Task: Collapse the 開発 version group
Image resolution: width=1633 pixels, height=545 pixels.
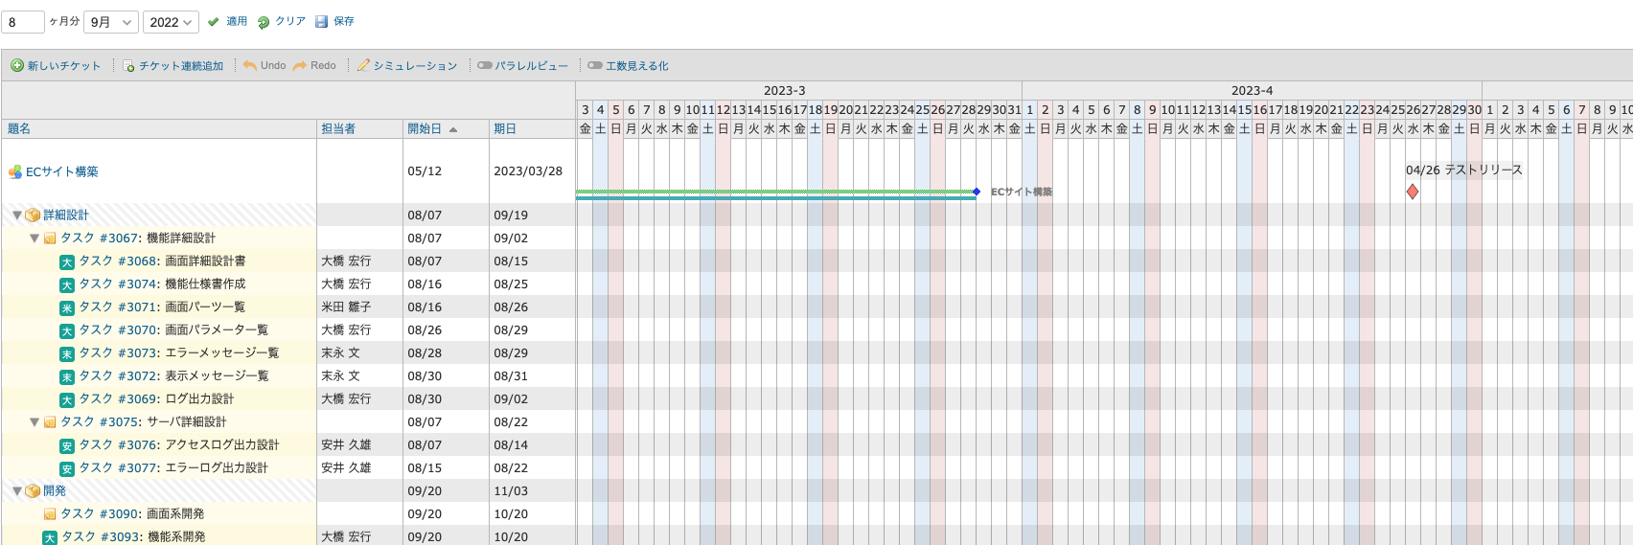Action: coord(17,491)
